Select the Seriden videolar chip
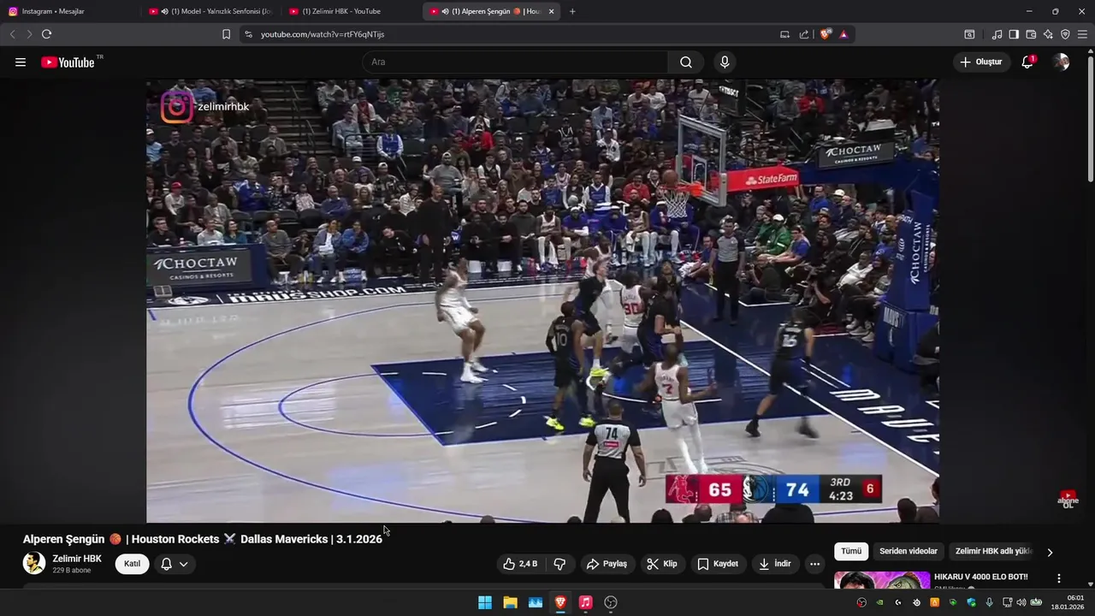 point(909,552)
